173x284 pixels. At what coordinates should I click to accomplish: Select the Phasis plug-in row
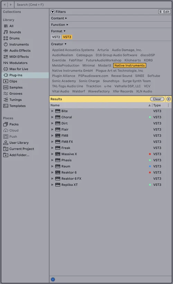point(110,160)
